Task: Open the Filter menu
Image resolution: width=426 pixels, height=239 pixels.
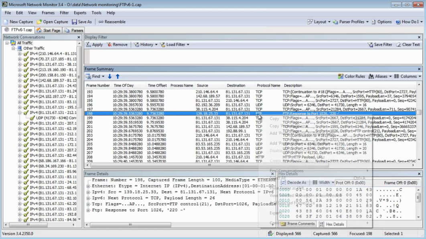Action: tap(64, 13)
